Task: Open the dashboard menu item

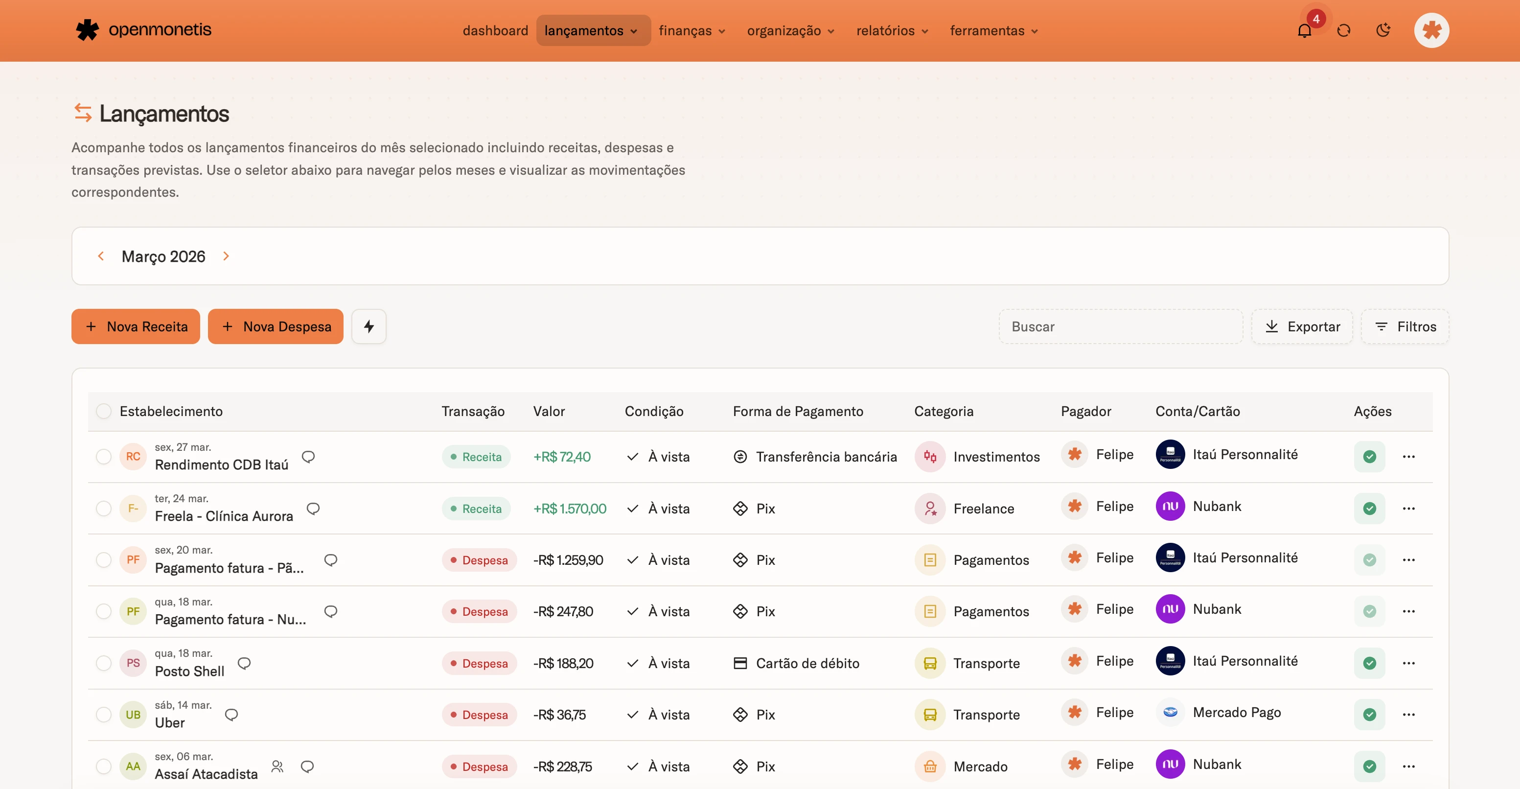Action: [x=495, y=31]
